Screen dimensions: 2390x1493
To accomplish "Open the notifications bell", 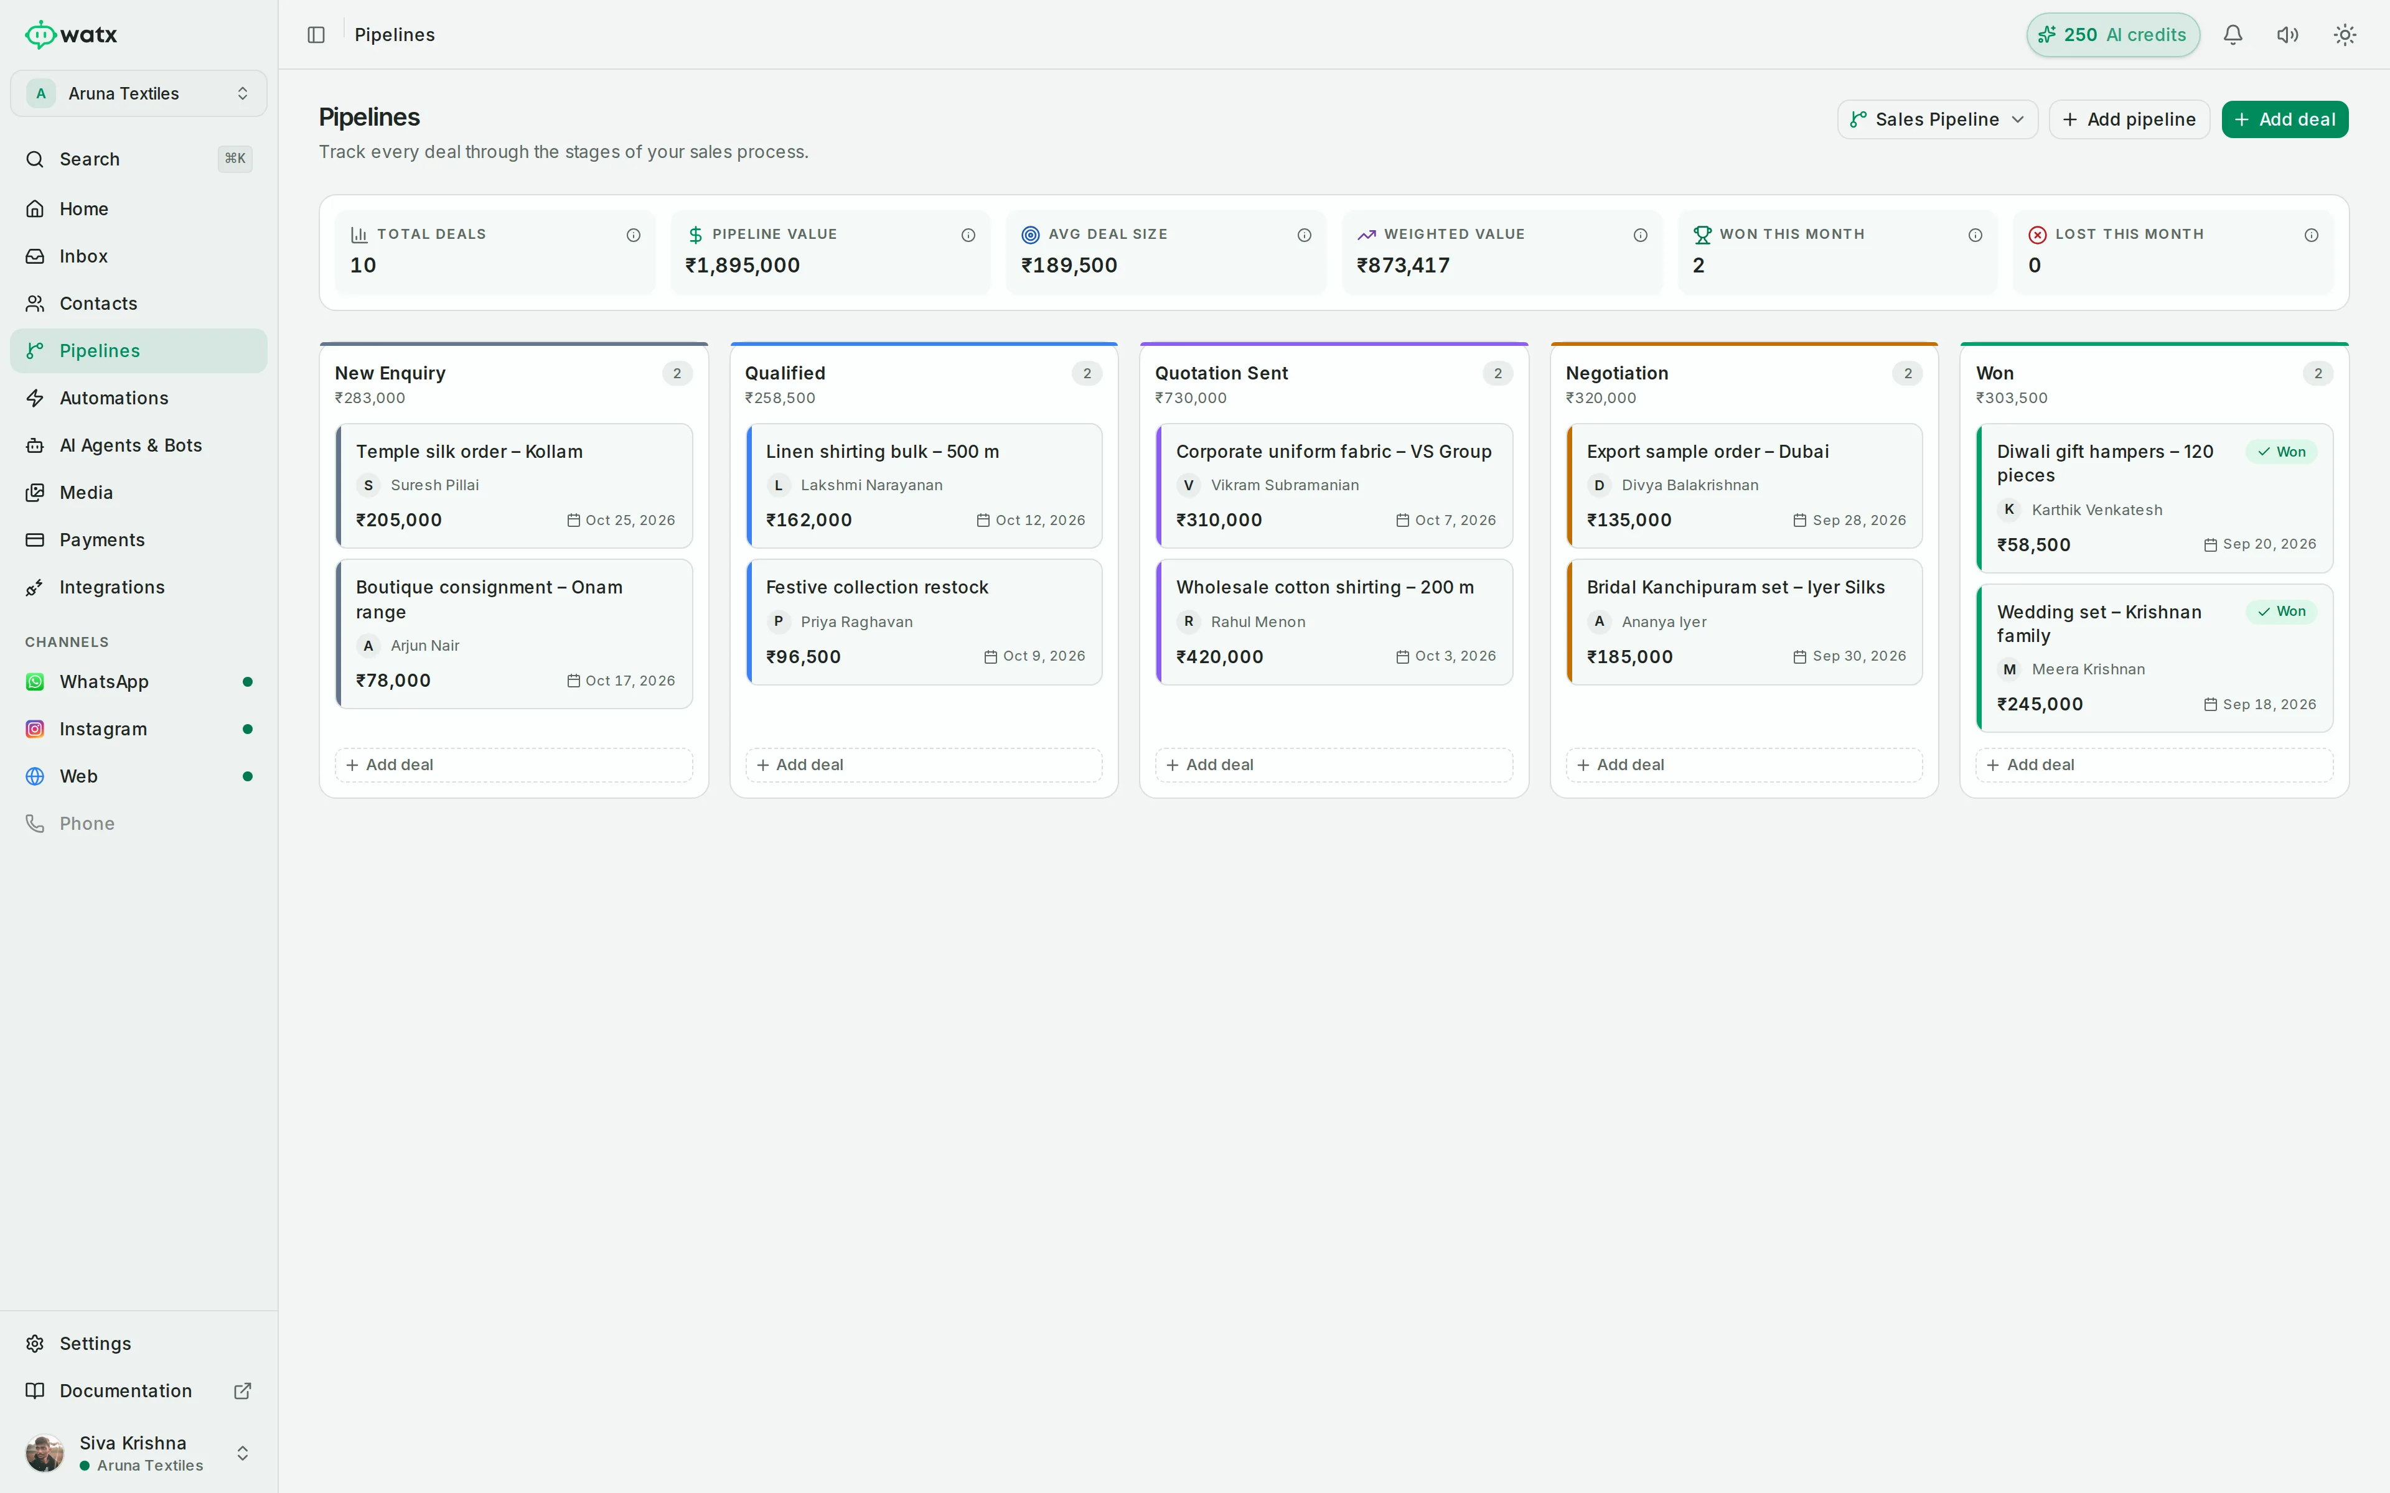I will point(2233,35).
